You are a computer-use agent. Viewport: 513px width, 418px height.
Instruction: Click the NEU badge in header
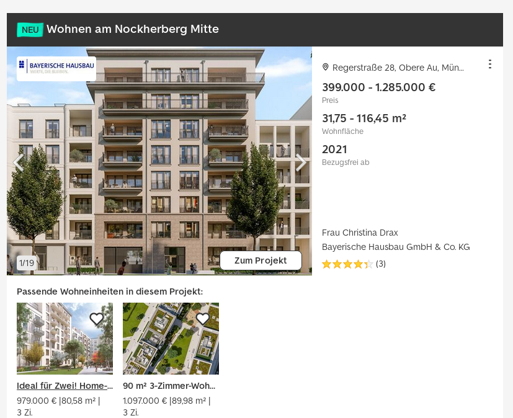point(30,30)
